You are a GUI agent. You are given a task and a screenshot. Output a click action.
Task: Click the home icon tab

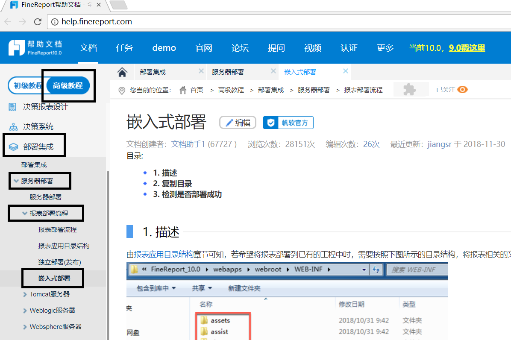(122, 72)
